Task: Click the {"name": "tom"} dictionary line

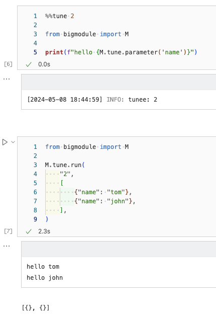Action: [103, 192]
